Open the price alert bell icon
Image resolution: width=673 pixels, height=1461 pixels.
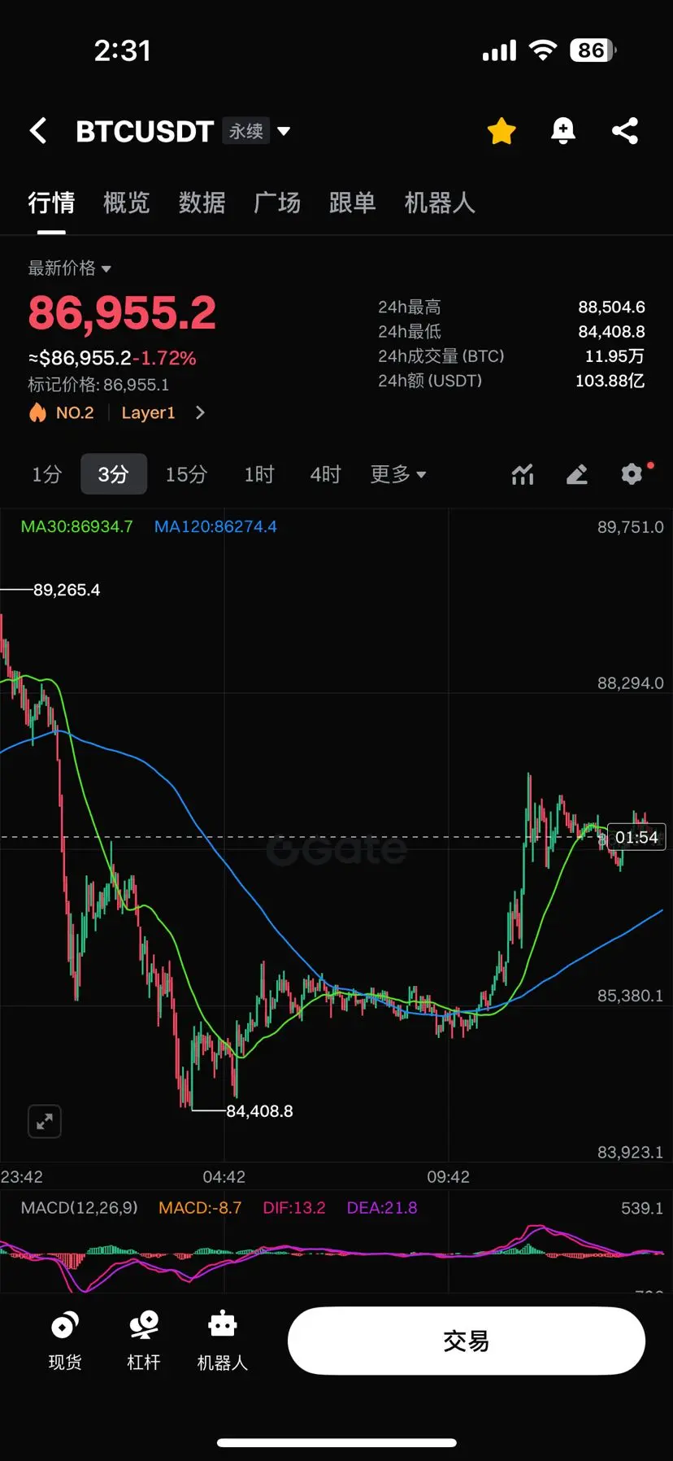point(562,131)
